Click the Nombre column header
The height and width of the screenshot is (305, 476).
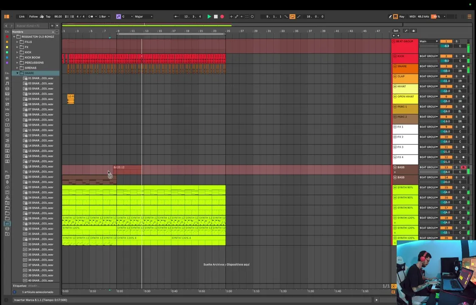18,31
